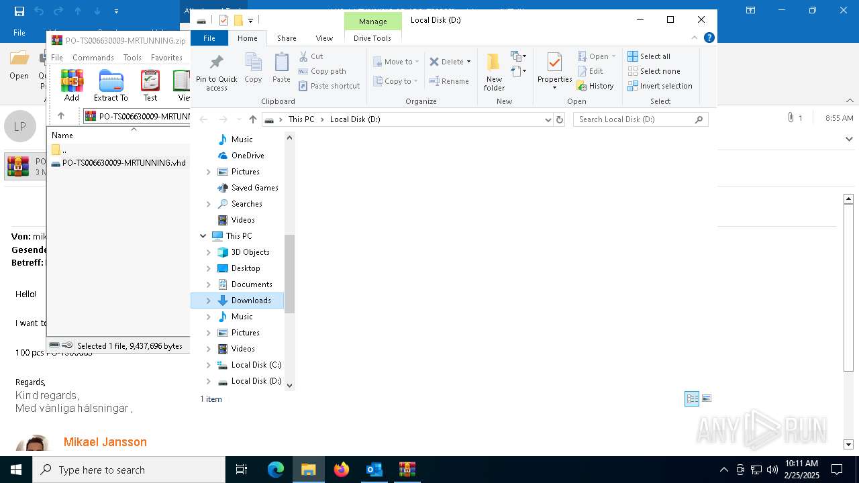Open Explorer Help question mark icon
The height and width of the screenshot is (483, 859).
click(x=709, y=38)
